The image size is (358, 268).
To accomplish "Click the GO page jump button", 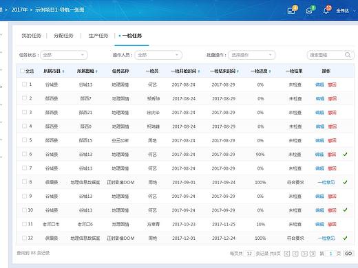I will [x=348, y=254].
